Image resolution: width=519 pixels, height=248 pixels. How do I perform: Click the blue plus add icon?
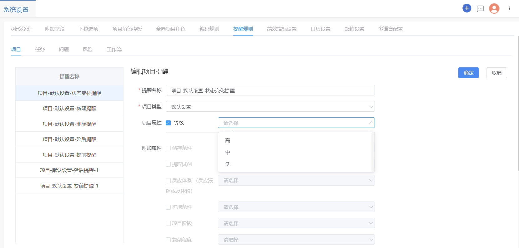[x=467, y=8]
